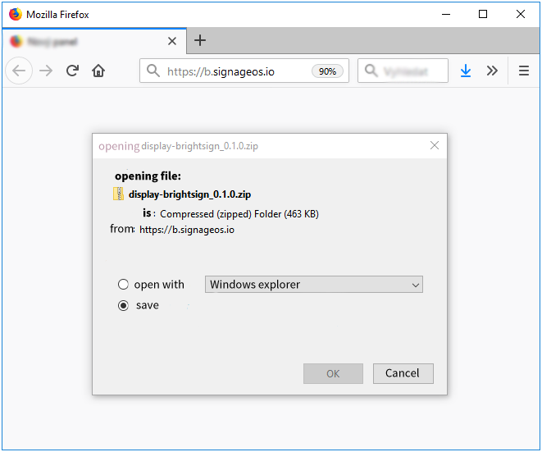
Task: Reload the current page
Action: click(x=72, y=71)
